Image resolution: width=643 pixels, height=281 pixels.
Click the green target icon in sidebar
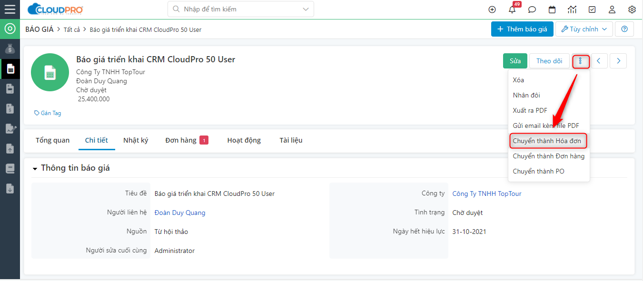pos(10,29)
